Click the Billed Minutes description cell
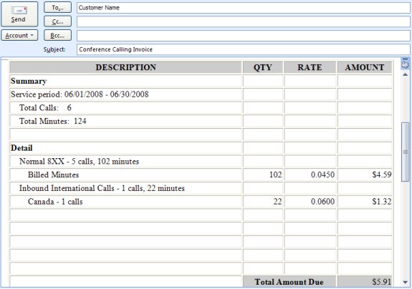This screenshot has height=289, width=412. pos(125,175)
